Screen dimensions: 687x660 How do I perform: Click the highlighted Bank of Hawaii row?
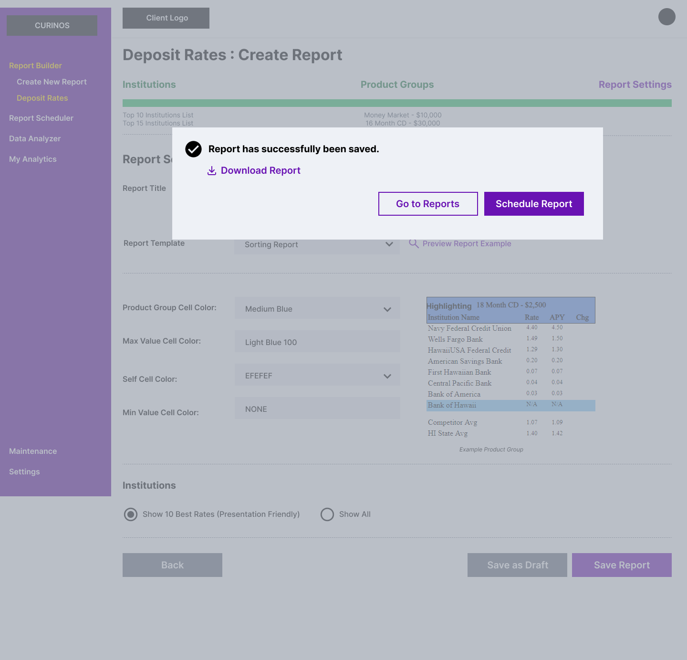[x=511, y=405]
